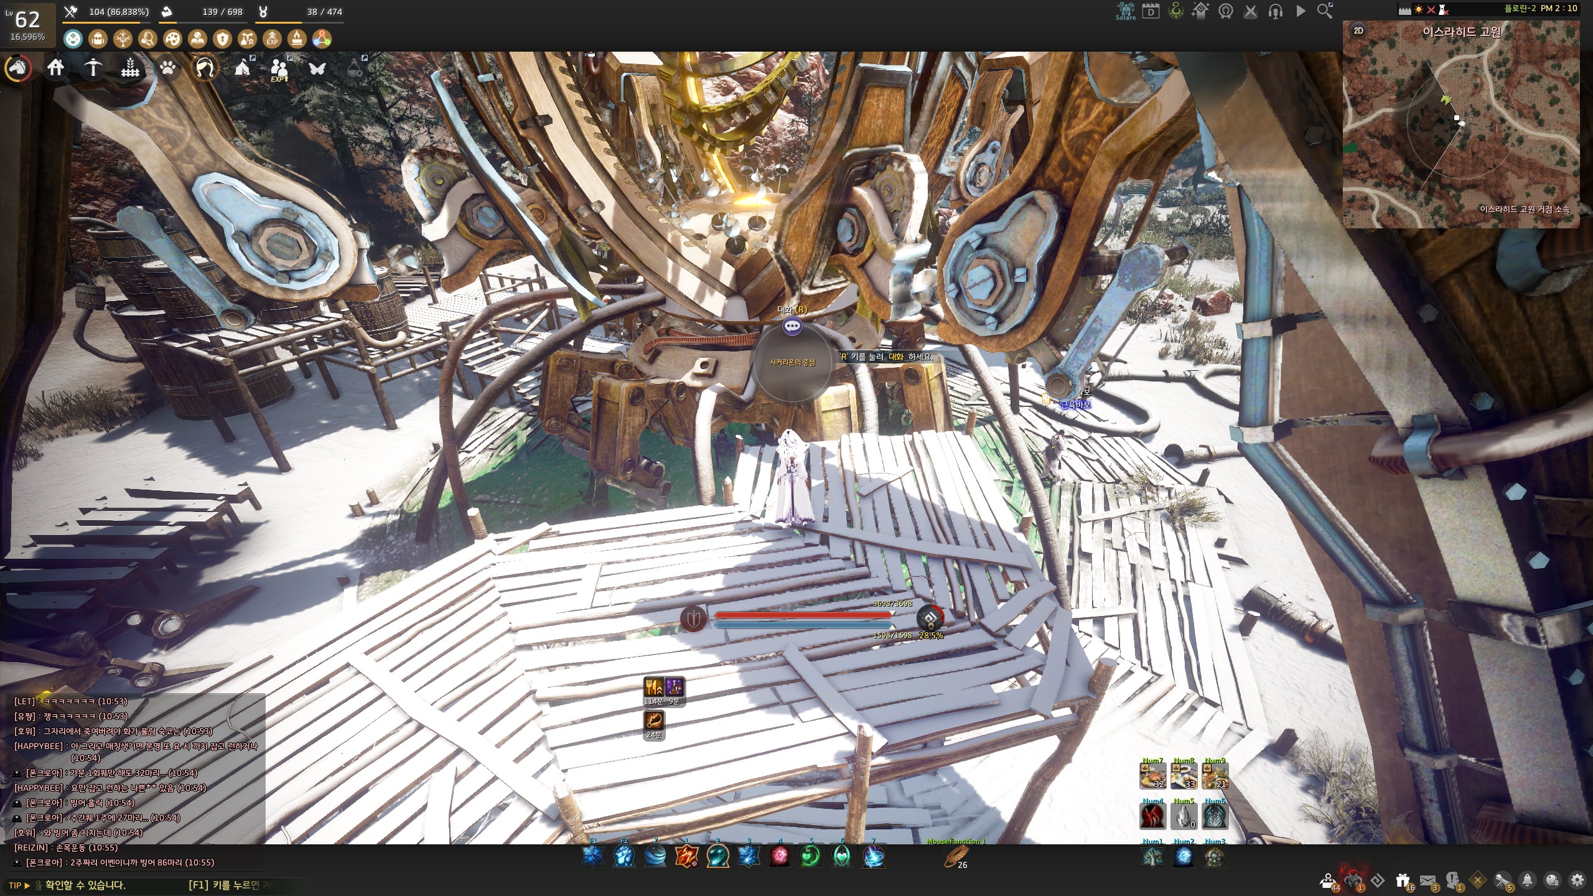Open the residence house icon
The height and width of the screenshot is (896, 1593).
coord(55,67)
